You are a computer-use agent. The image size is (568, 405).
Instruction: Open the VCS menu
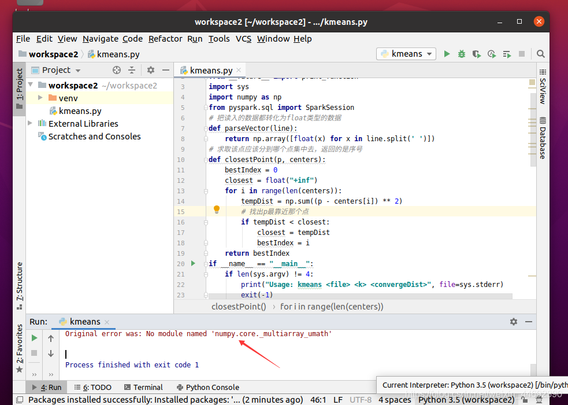click(243, 39)
